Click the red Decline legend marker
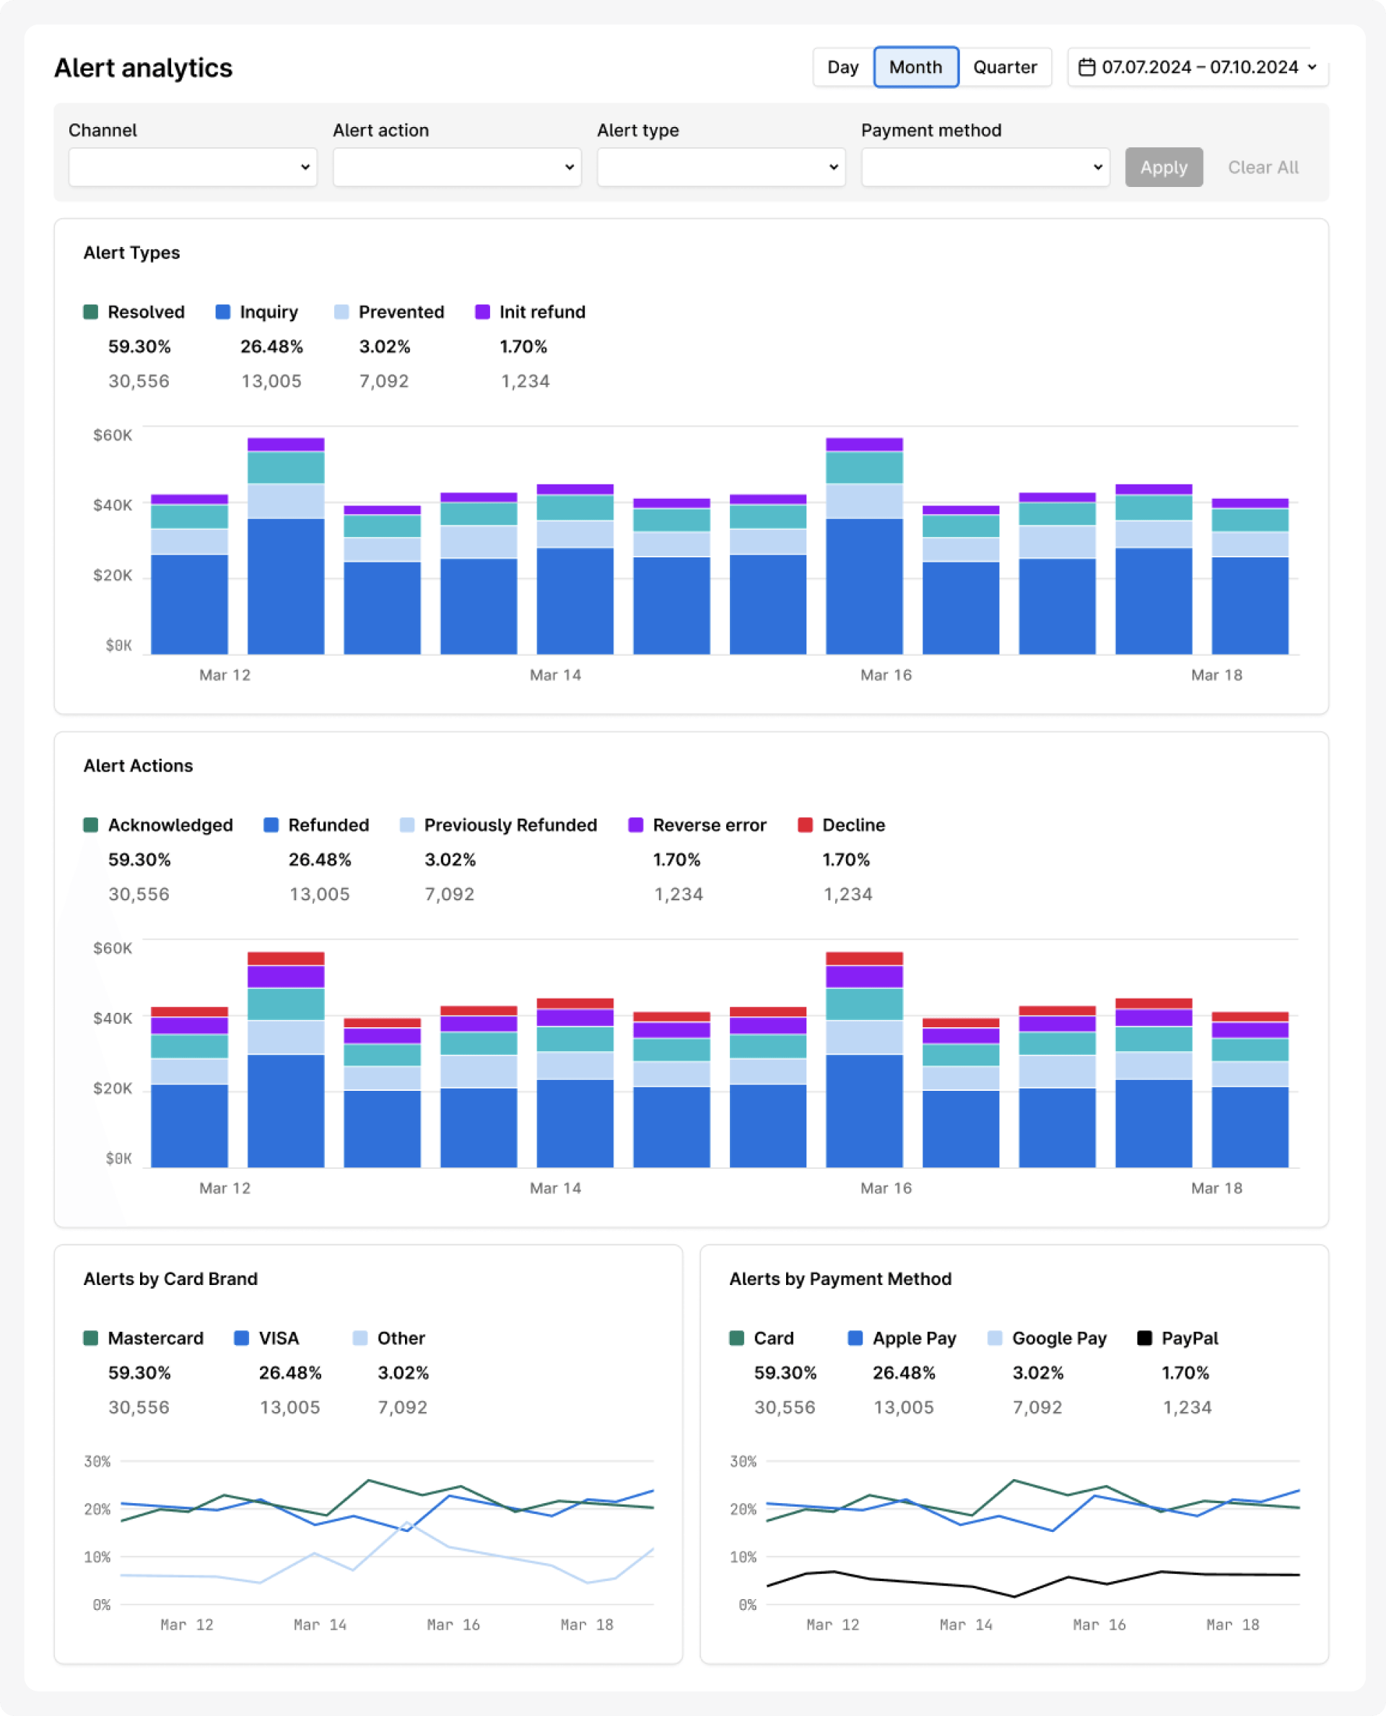Viewport: 1386px width, 1716px height. pos(807,825)
